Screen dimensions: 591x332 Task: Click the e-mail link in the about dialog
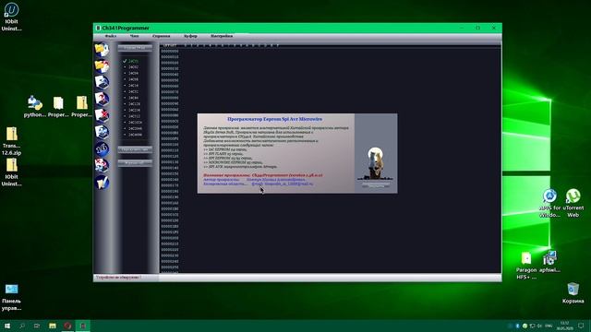pos(283,184)
